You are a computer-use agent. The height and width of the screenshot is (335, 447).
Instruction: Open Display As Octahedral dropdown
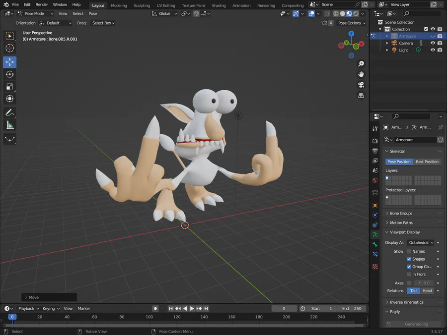[x=421, y=242]
